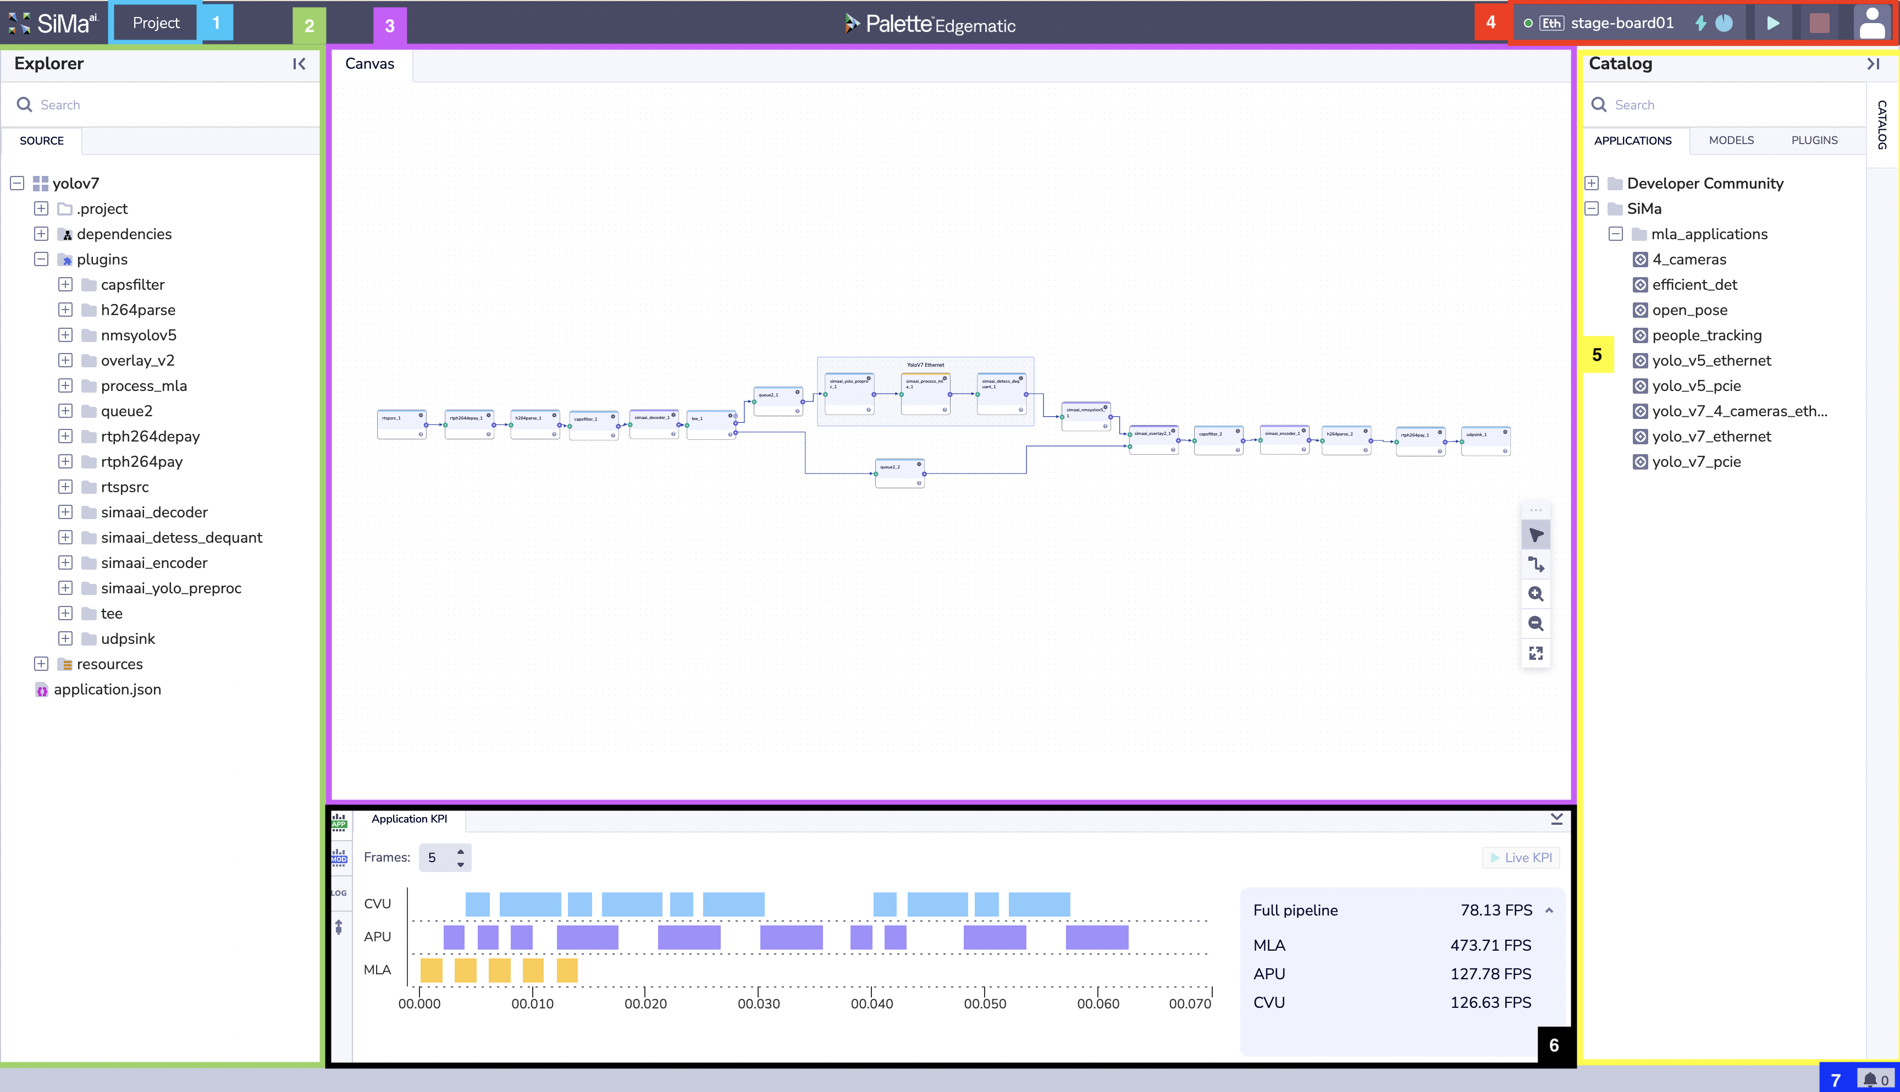Click the Live KPI button
The height and width of the screenshot is (1092, 1900).
tap(1521, 857)
